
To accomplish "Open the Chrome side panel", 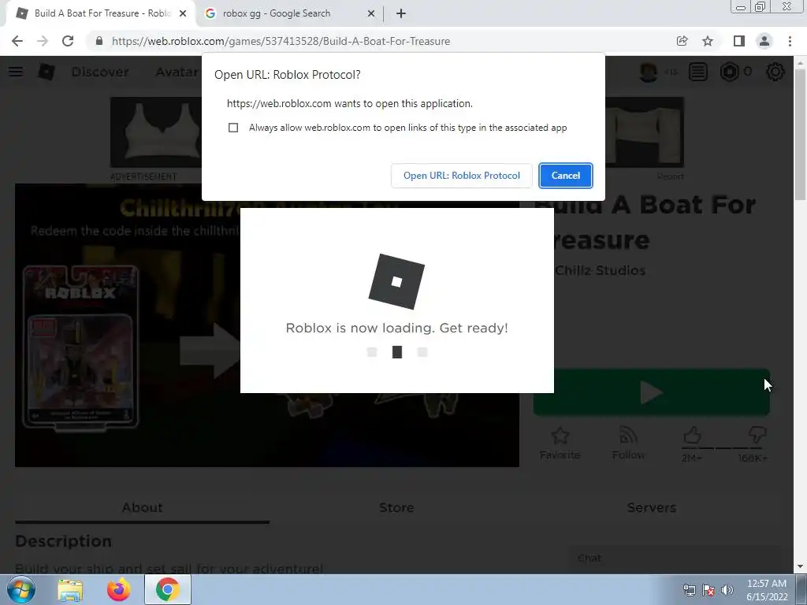I will click(739, 41).
